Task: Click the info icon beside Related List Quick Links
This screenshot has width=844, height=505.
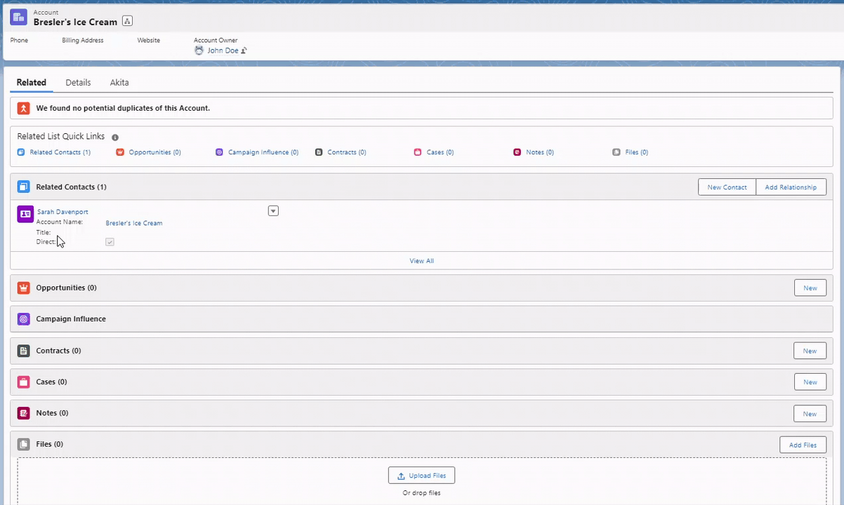Action: click(x=115, y=137)
